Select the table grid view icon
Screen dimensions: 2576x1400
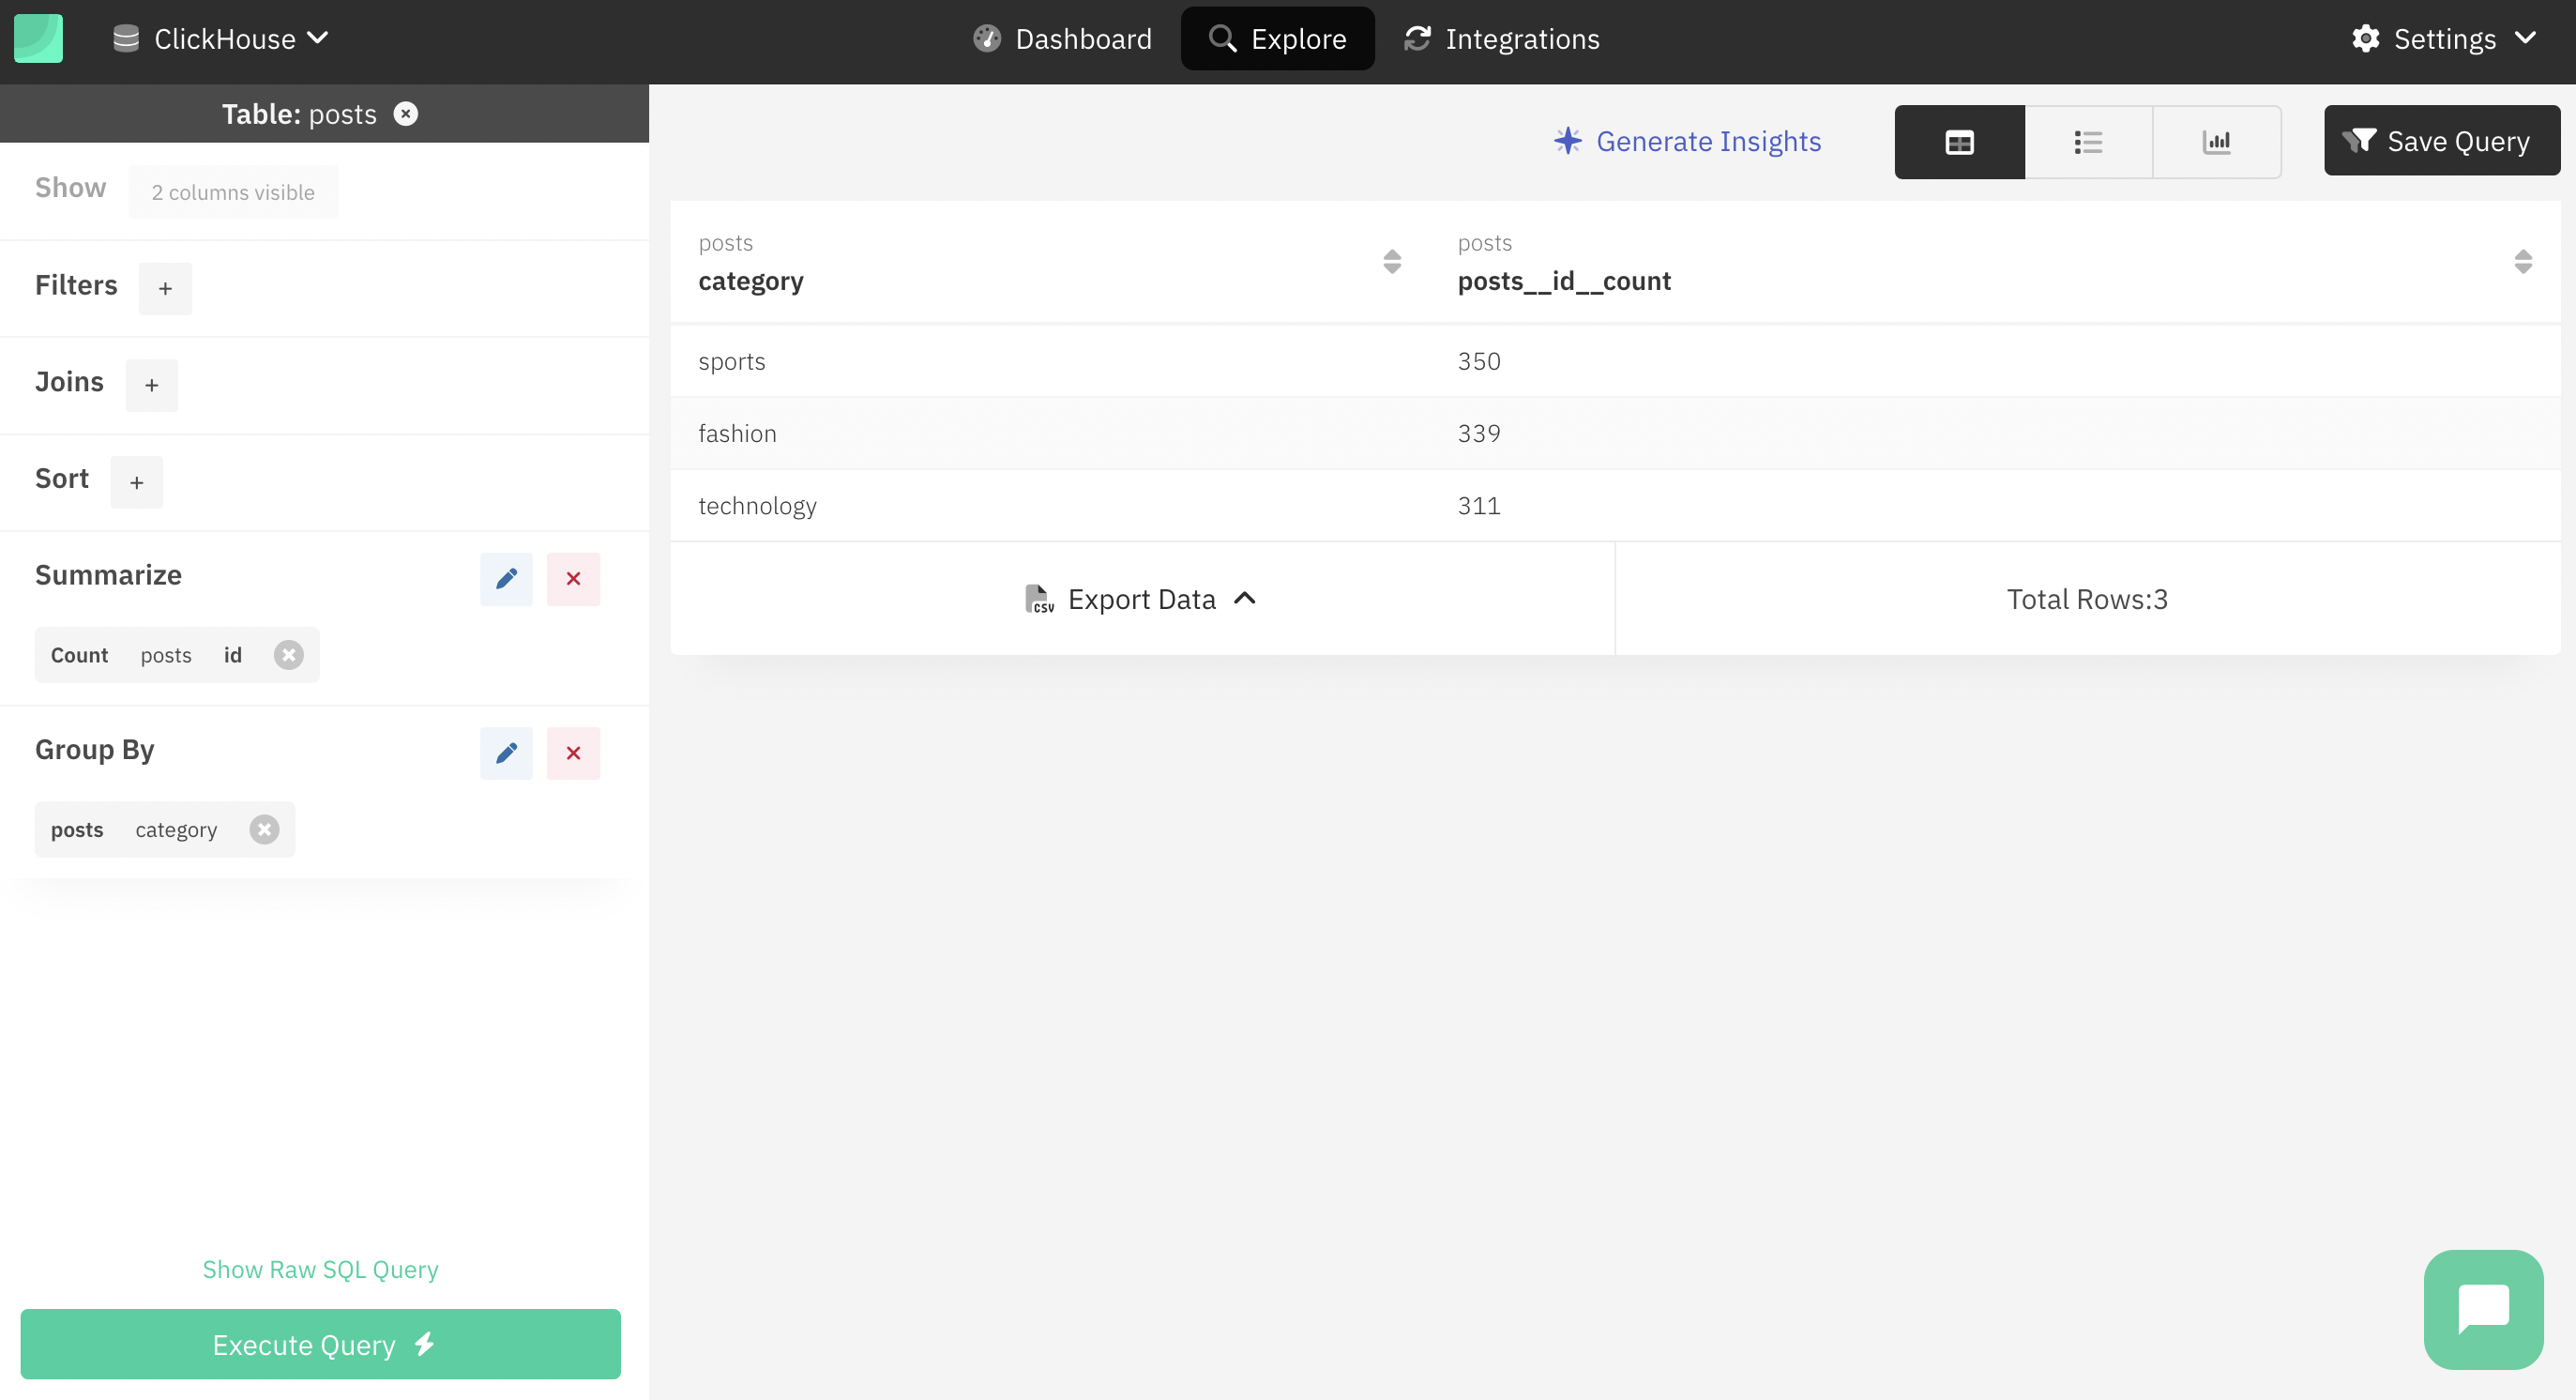point(1961,142)
